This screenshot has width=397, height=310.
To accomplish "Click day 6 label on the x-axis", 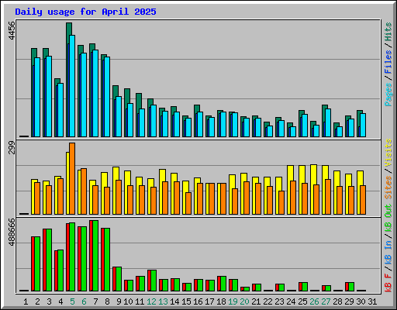I will pos(84,301).
